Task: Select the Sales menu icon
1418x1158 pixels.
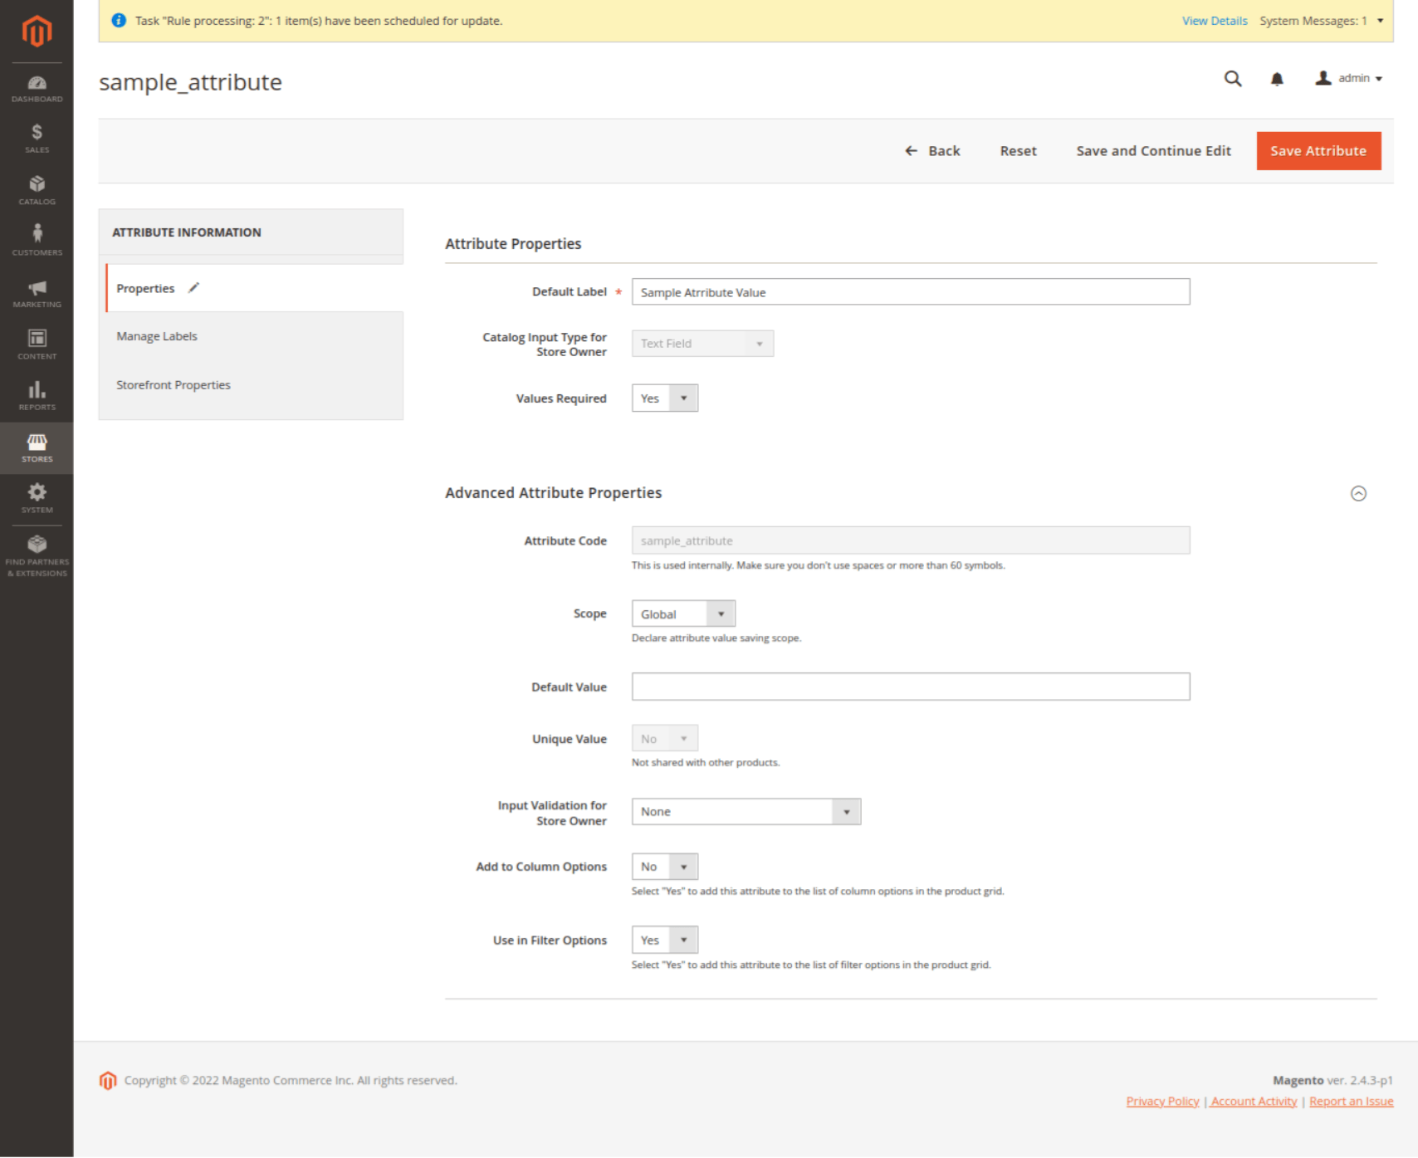Action: coord(37,139)
